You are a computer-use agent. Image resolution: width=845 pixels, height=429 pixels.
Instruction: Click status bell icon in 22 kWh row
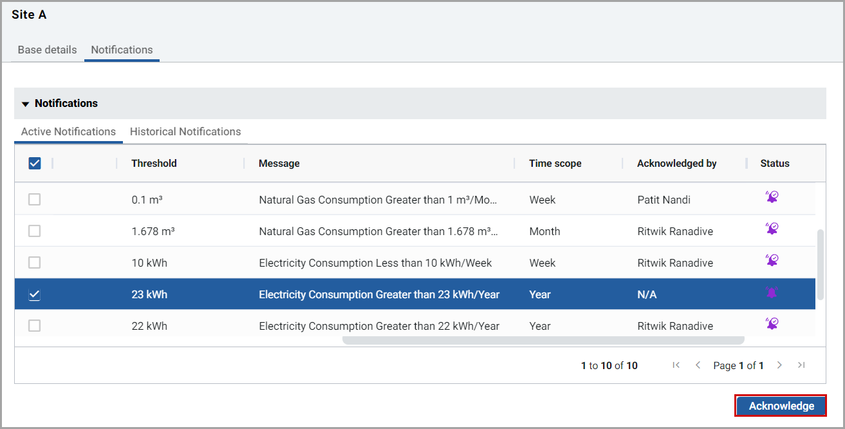click(x=772, y=323)
